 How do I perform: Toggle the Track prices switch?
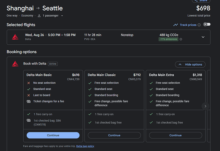pos(207,24)
